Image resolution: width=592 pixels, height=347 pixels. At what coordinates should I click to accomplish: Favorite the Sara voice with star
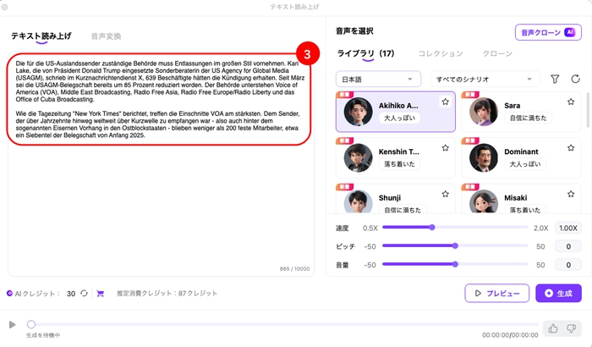(571, 102)
